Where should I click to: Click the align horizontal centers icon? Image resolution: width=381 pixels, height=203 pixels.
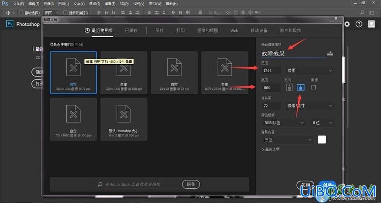point(130,13)
